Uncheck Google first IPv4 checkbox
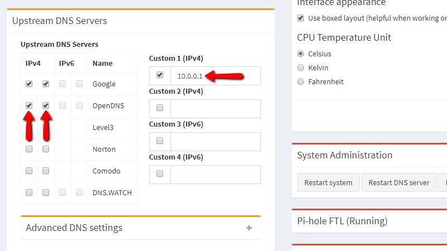 click(29, 84)
